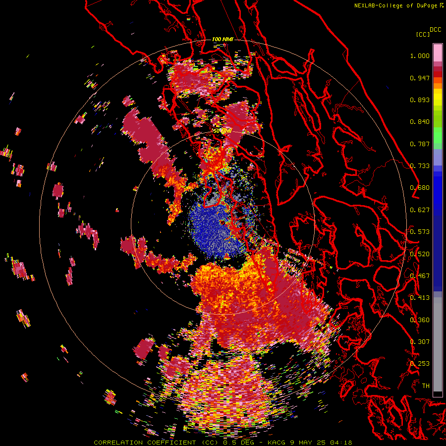446x446 pixels.
Task: Click the DCC label above the color bar
Action: pyautogui.click(x=436, y=30)
